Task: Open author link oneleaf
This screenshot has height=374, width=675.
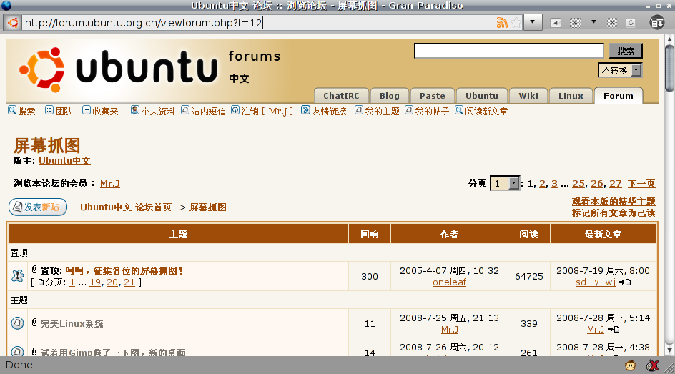Action: (x=450, y=282)
